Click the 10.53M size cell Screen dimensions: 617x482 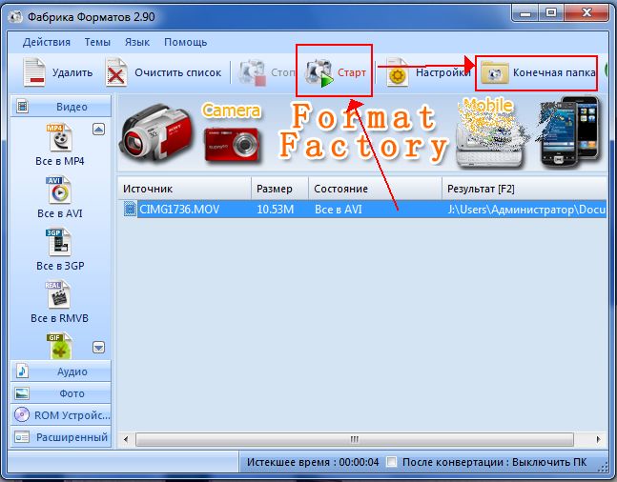(275, 210)
